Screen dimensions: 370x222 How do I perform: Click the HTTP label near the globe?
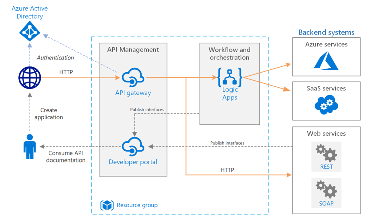66,72
